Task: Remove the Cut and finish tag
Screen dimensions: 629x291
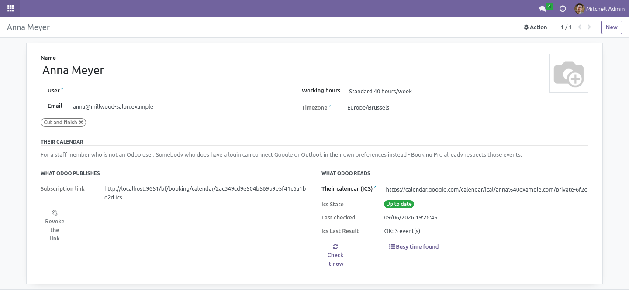Action: [x=81, y=123]
